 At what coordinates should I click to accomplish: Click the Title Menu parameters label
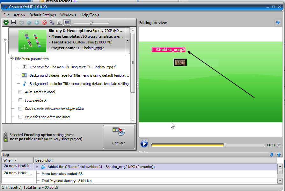coord(32,59)
